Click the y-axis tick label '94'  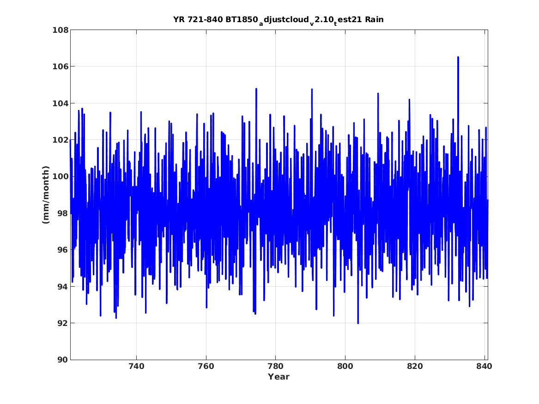[x=62, y=287]
